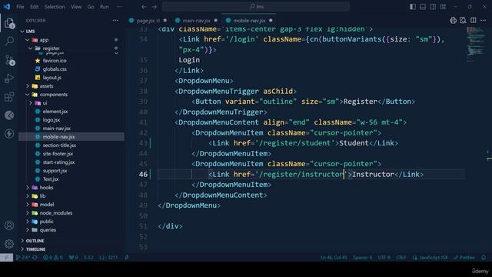Toggle the bottom panel layout icon

[x=423, y=7]
